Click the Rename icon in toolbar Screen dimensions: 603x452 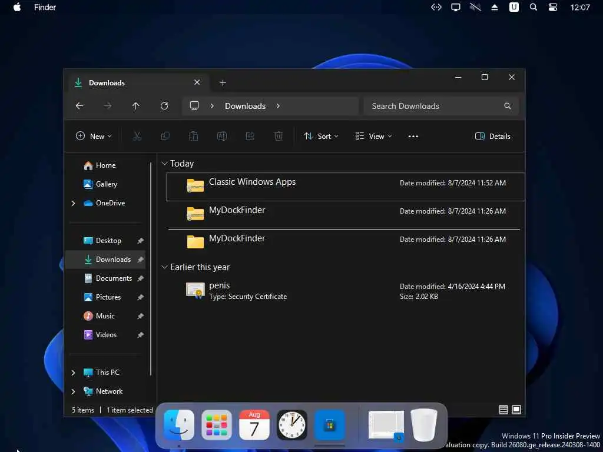pos(222,136)
